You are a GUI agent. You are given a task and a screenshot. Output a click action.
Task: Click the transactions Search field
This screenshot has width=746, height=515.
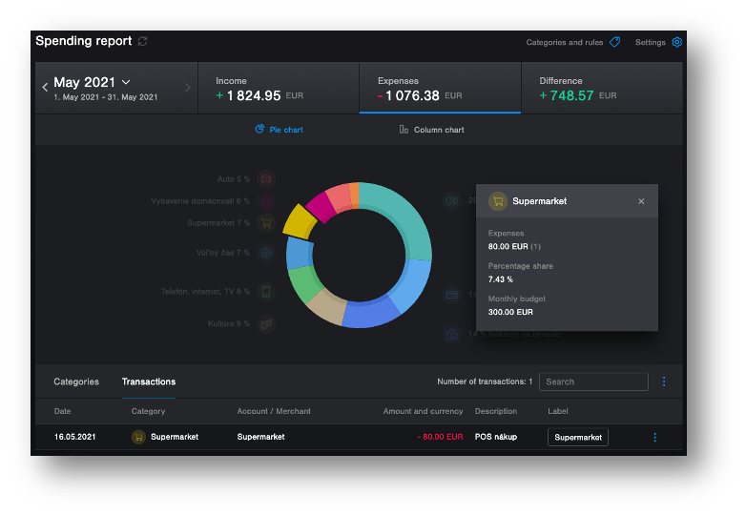593,381
